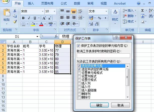154x112 pixels.
Task: Increase decimal places
Action: pyautogui.click(x=91, y=24)
